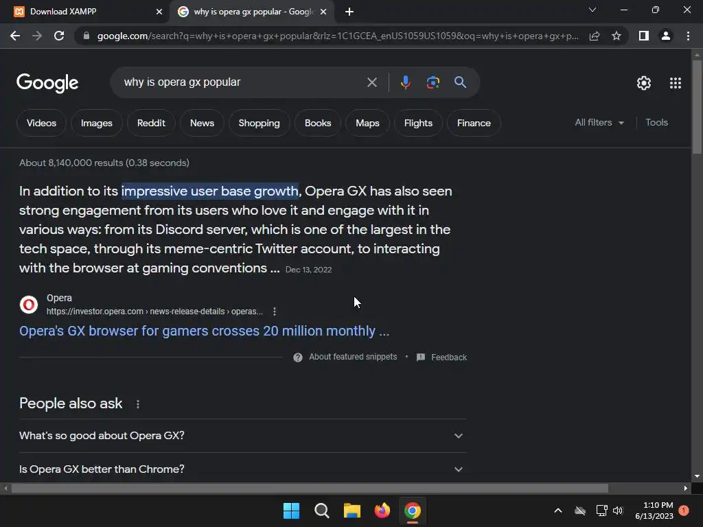Open more options for Opera result
This screenshot has width=703, height=527.
pos(275,312)
